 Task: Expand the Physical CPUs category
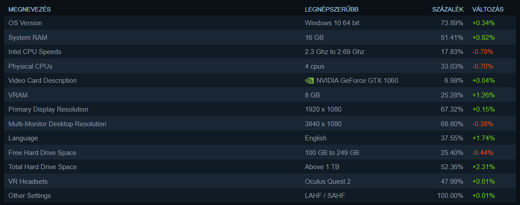(30, 66)
